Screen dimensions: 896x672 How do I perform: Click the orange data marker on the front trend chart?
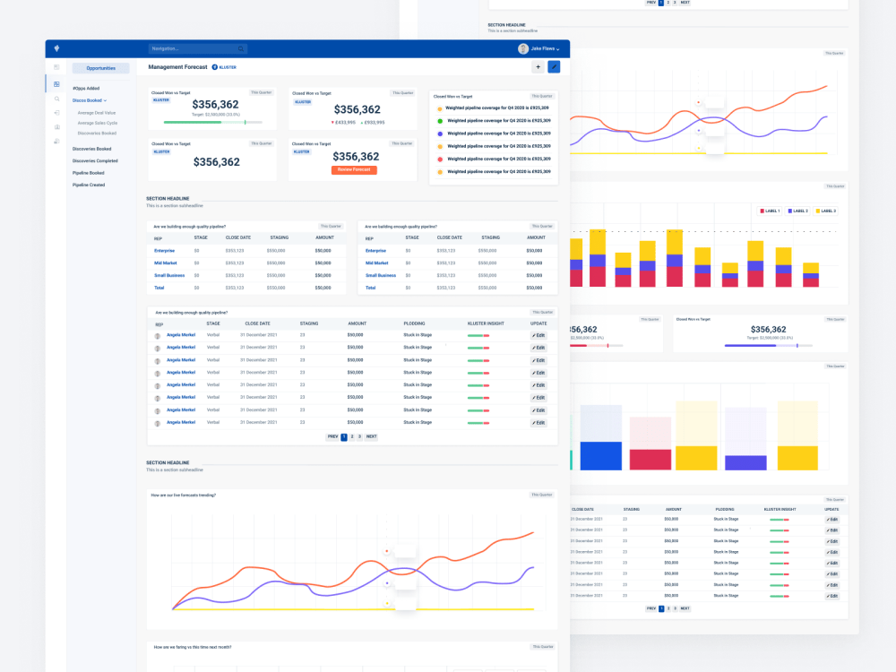point(387,551)
